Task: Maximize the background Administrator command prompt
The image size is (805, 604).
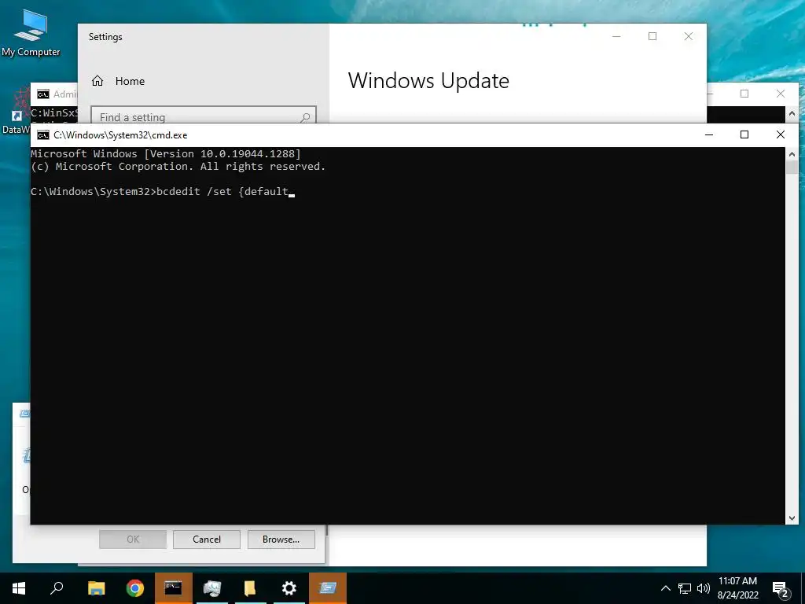Action: coord(744,94)
